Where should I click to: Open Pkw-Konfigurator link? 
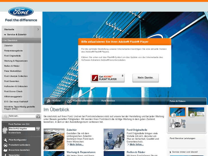click(18, 140)
